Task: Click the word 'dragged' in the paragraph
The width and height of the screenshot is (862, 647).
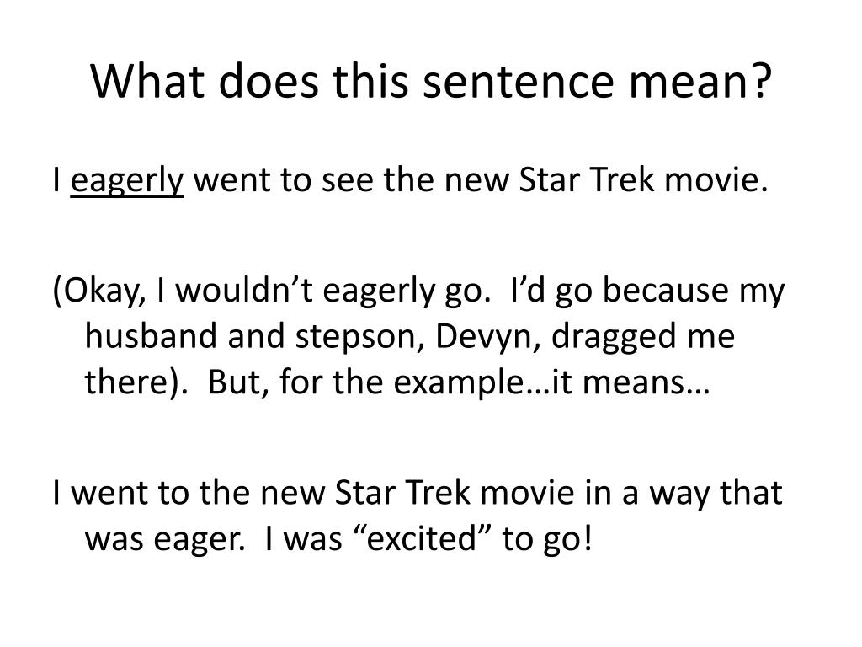Action: [613, 337]
